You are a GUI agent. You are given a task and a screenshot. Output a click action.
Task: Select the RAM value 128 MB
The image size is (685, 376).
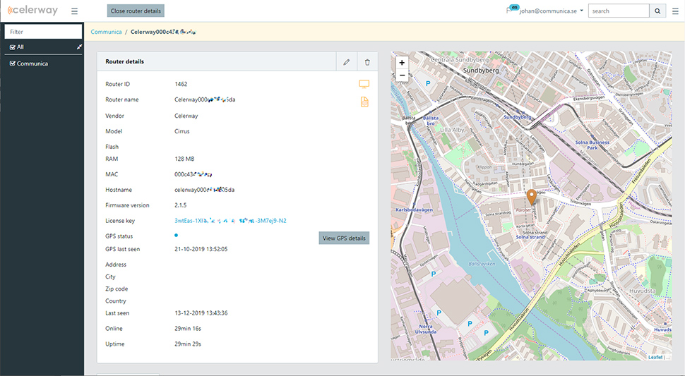pos(184,159)
